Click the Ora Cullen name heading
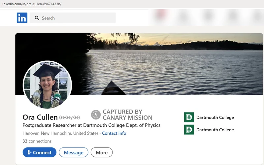Image resolution: width=264 pixels, height=165 pixels. tap(40, 117)
